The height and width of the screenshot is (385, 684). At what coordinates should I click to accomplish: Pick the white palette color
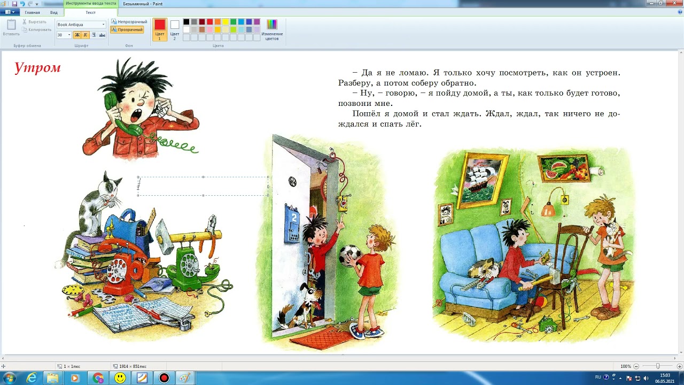click(186, 29)
